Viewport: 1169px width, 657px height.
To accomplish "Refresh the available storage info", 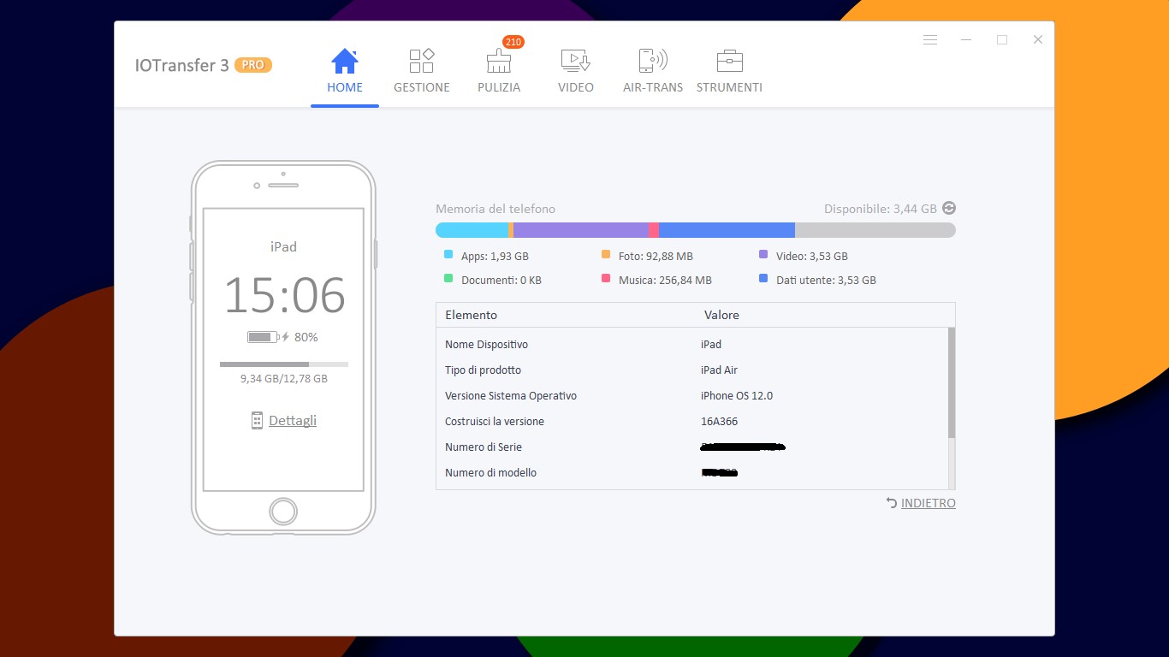I will point(948,208).
